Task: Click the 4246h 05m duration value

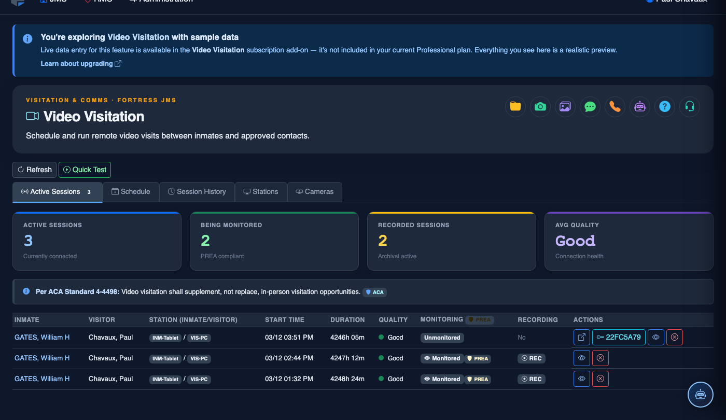Action: [x=347, y=338]
